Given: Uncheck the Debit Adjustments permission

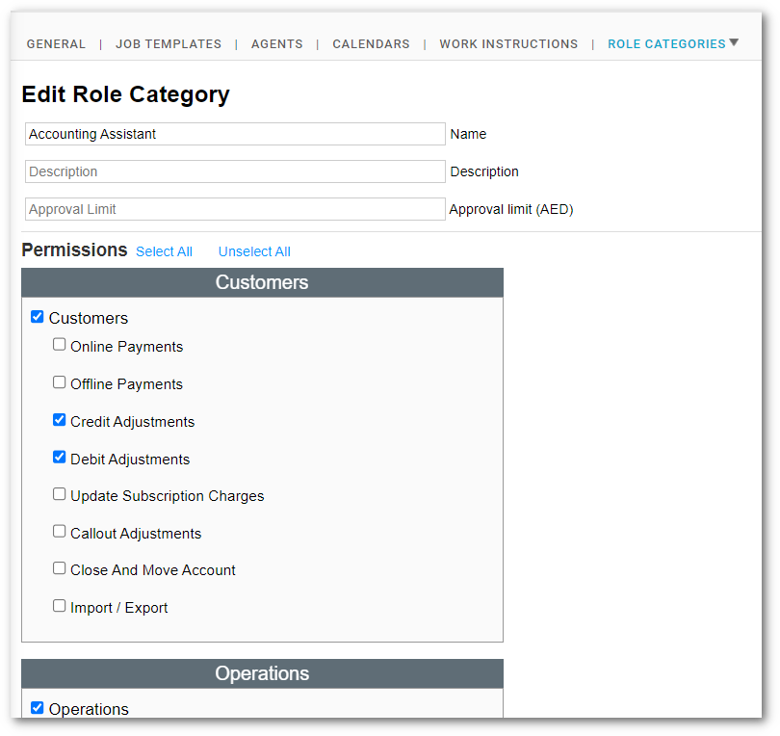Looking at the screenshot, I should [60, 458].
